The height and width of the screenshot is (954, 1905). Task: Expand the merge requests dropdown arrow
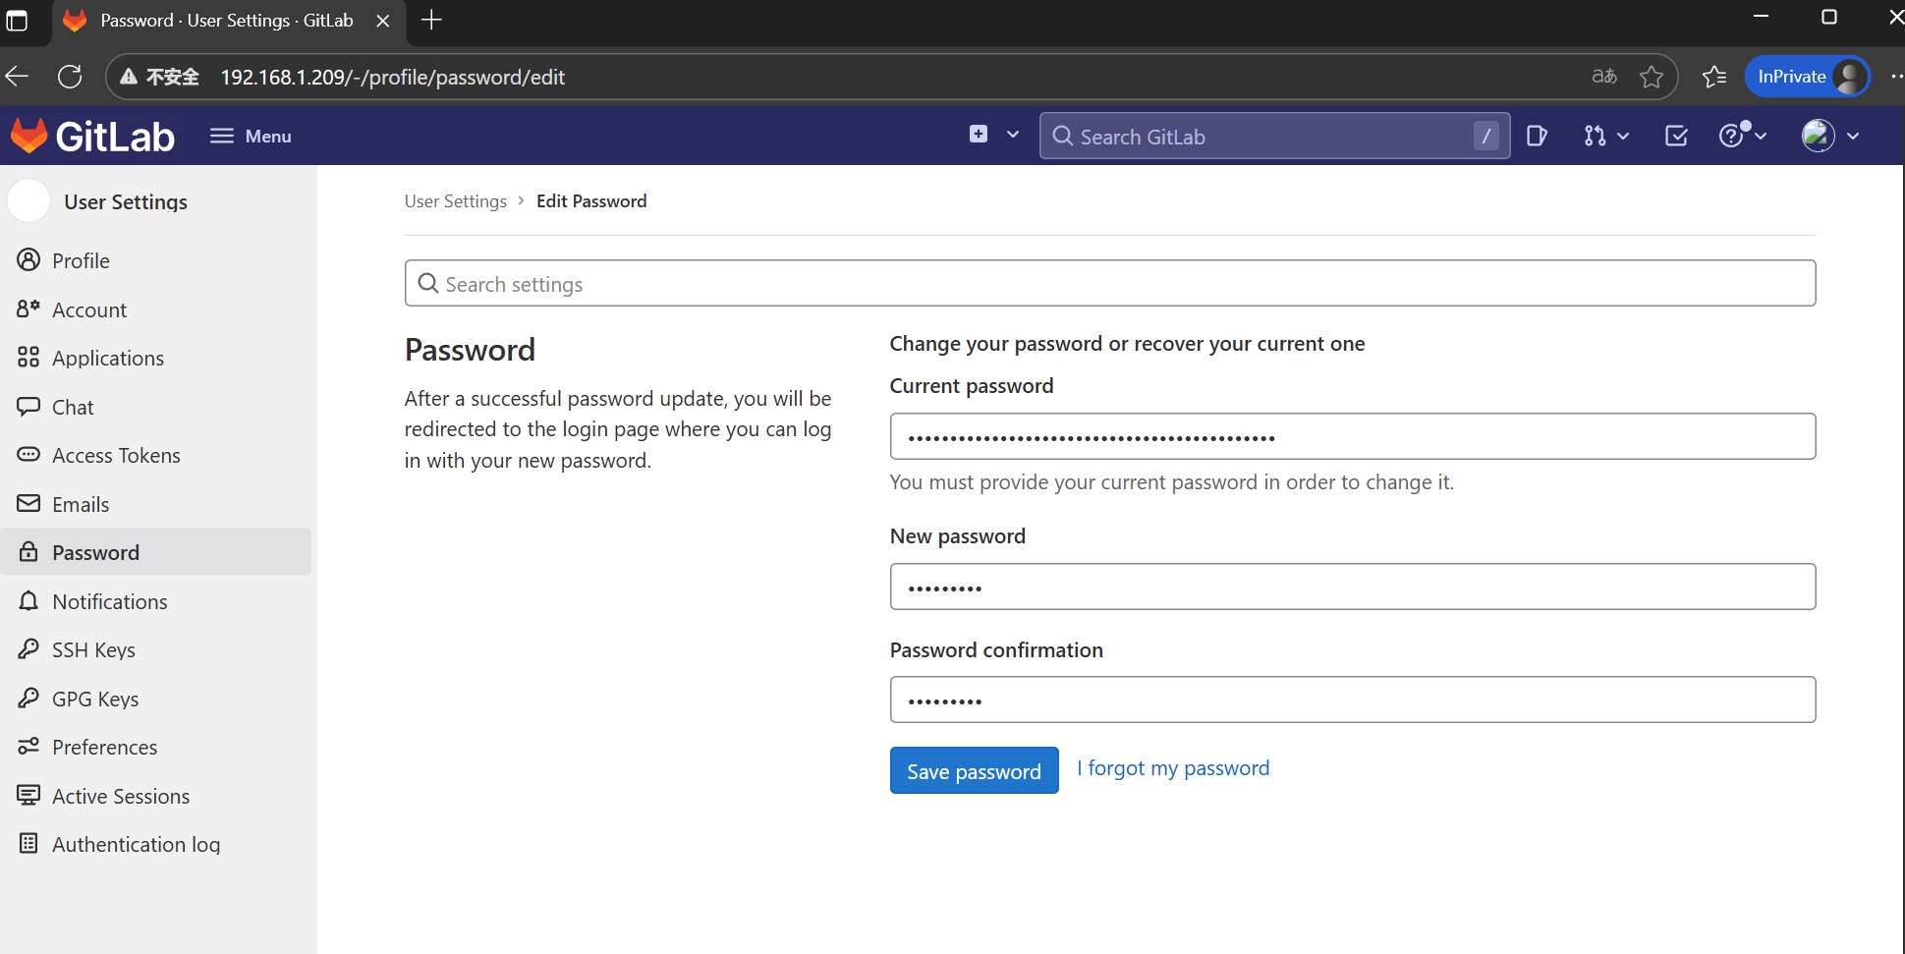(x=1621, y=136)
